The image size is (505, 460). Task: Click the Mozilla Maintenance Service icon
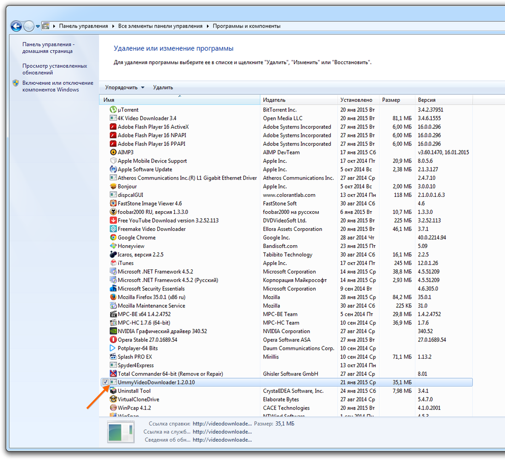click(x=113, y=306)
